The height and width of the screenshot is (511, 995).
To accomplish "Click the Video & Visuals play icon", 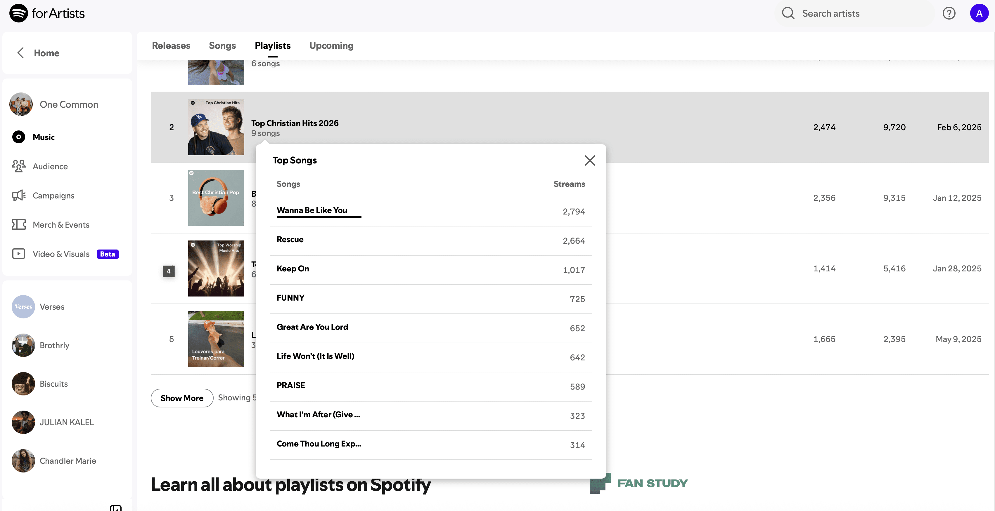I will pyautogui.click(x=18, y=254).
